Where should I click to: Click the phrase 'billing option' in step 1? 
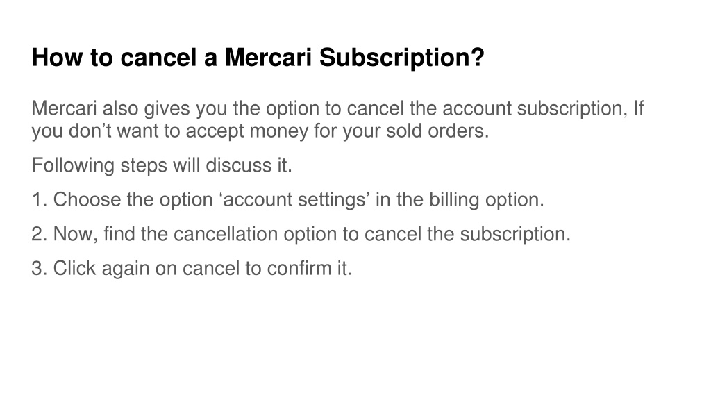click(485, 200)
